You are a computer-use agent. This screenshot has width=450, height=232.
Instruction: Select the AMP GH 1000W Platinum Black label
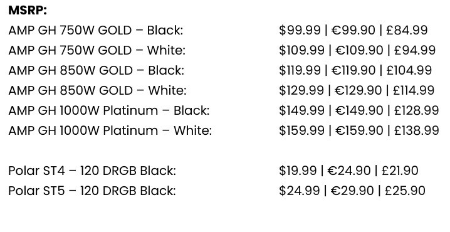[109, 110]
